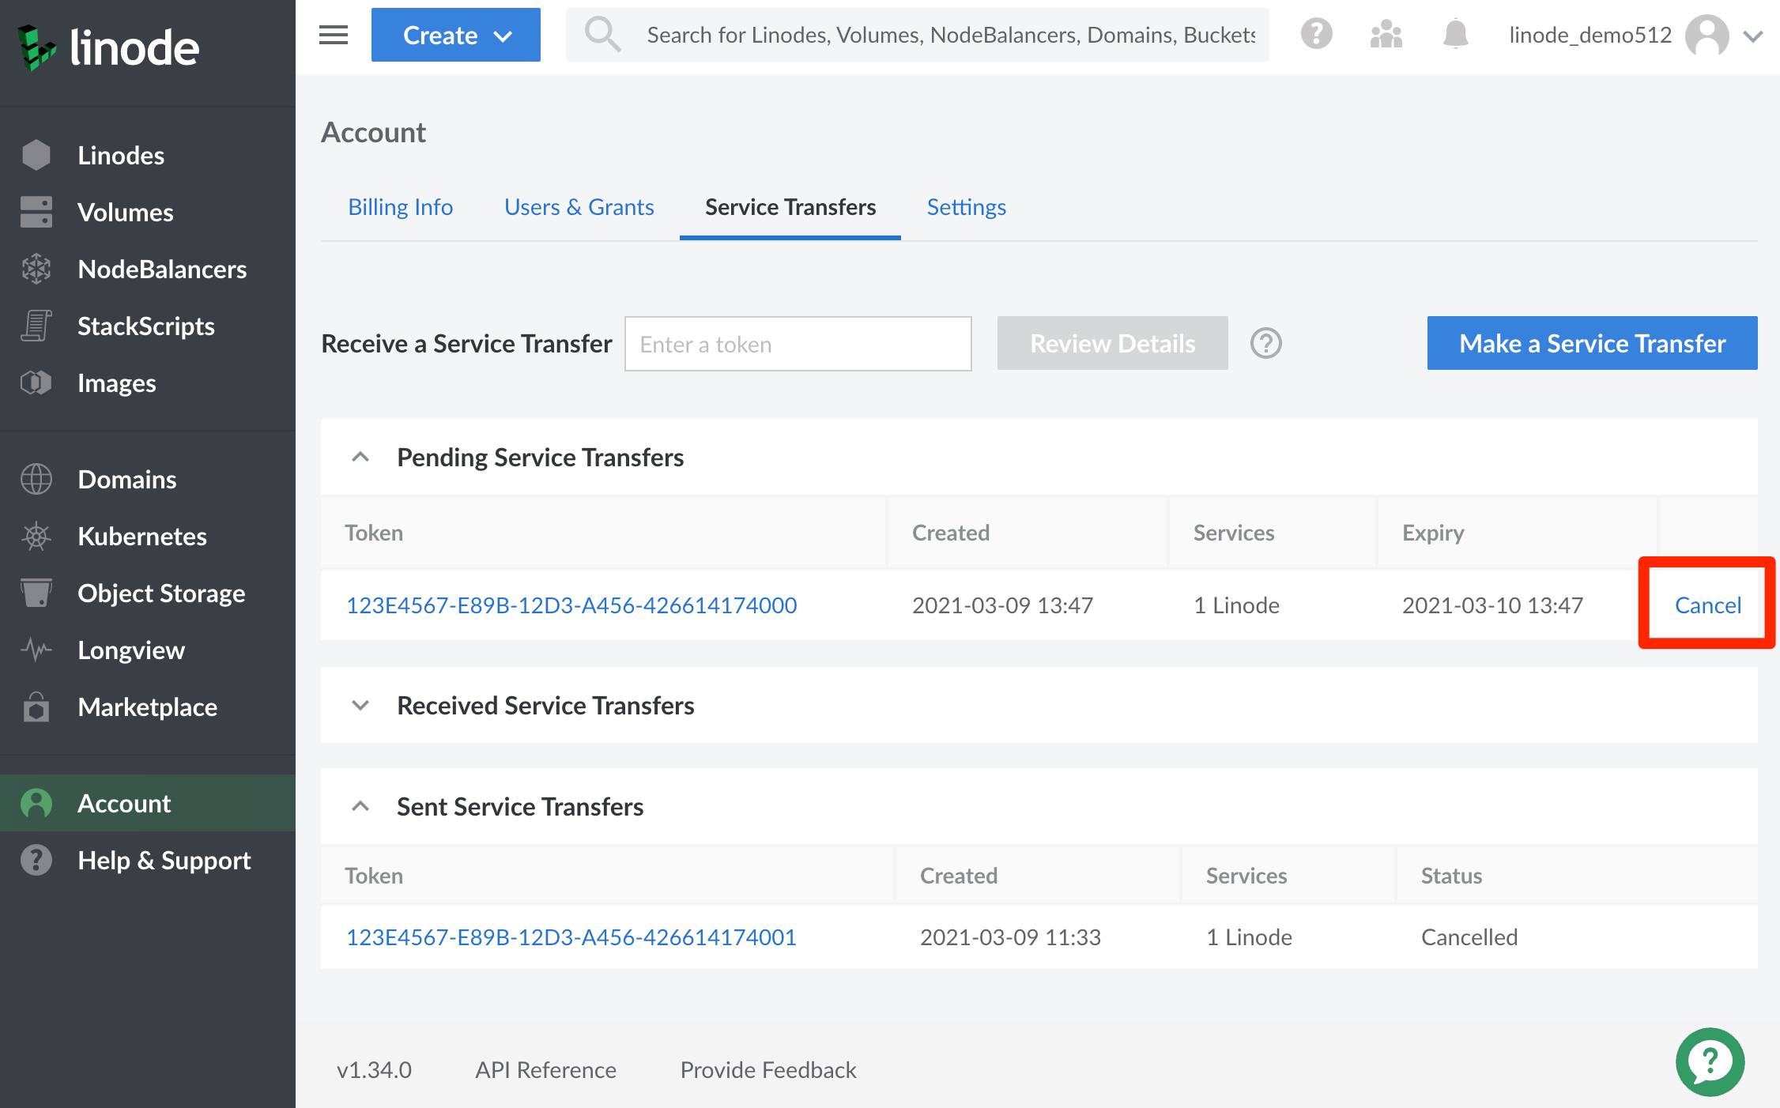Collapse the Pending Service Transfers section

tap(360, 457)
